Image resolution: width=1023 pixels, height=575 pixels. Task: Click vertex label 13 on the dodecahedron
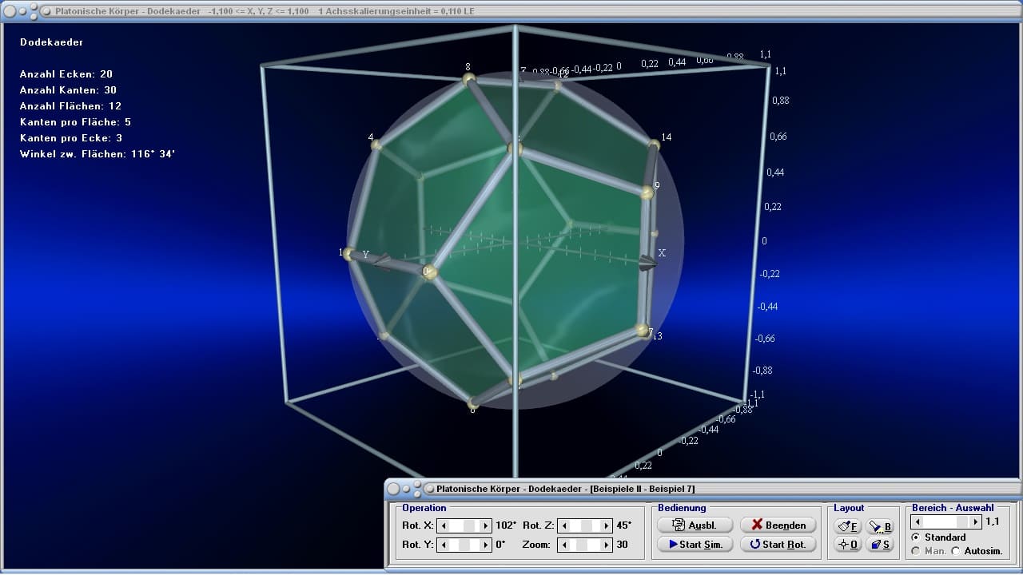coord(658,336)
